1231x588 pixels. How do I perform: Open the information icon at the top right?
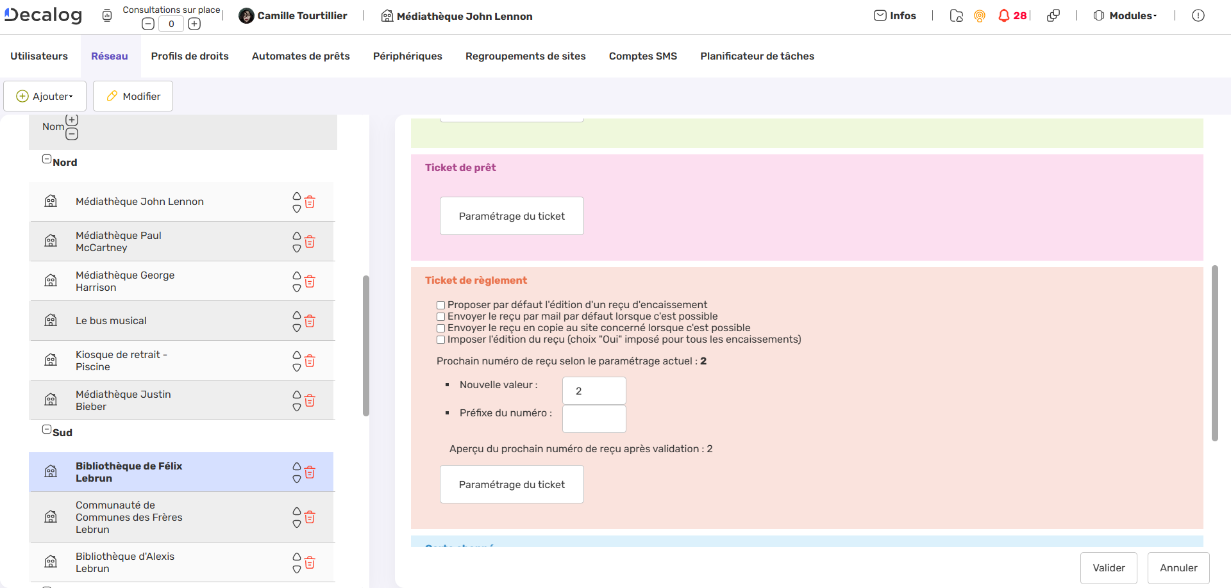click(1198, 15)
